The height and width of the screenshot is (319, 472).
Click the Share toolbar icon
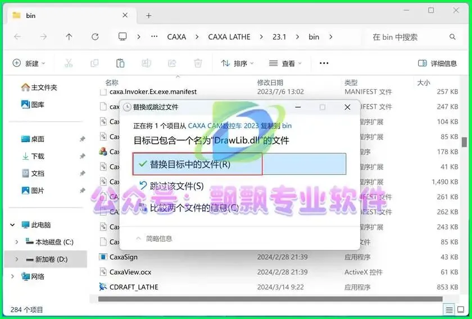(x=172, y=63)
